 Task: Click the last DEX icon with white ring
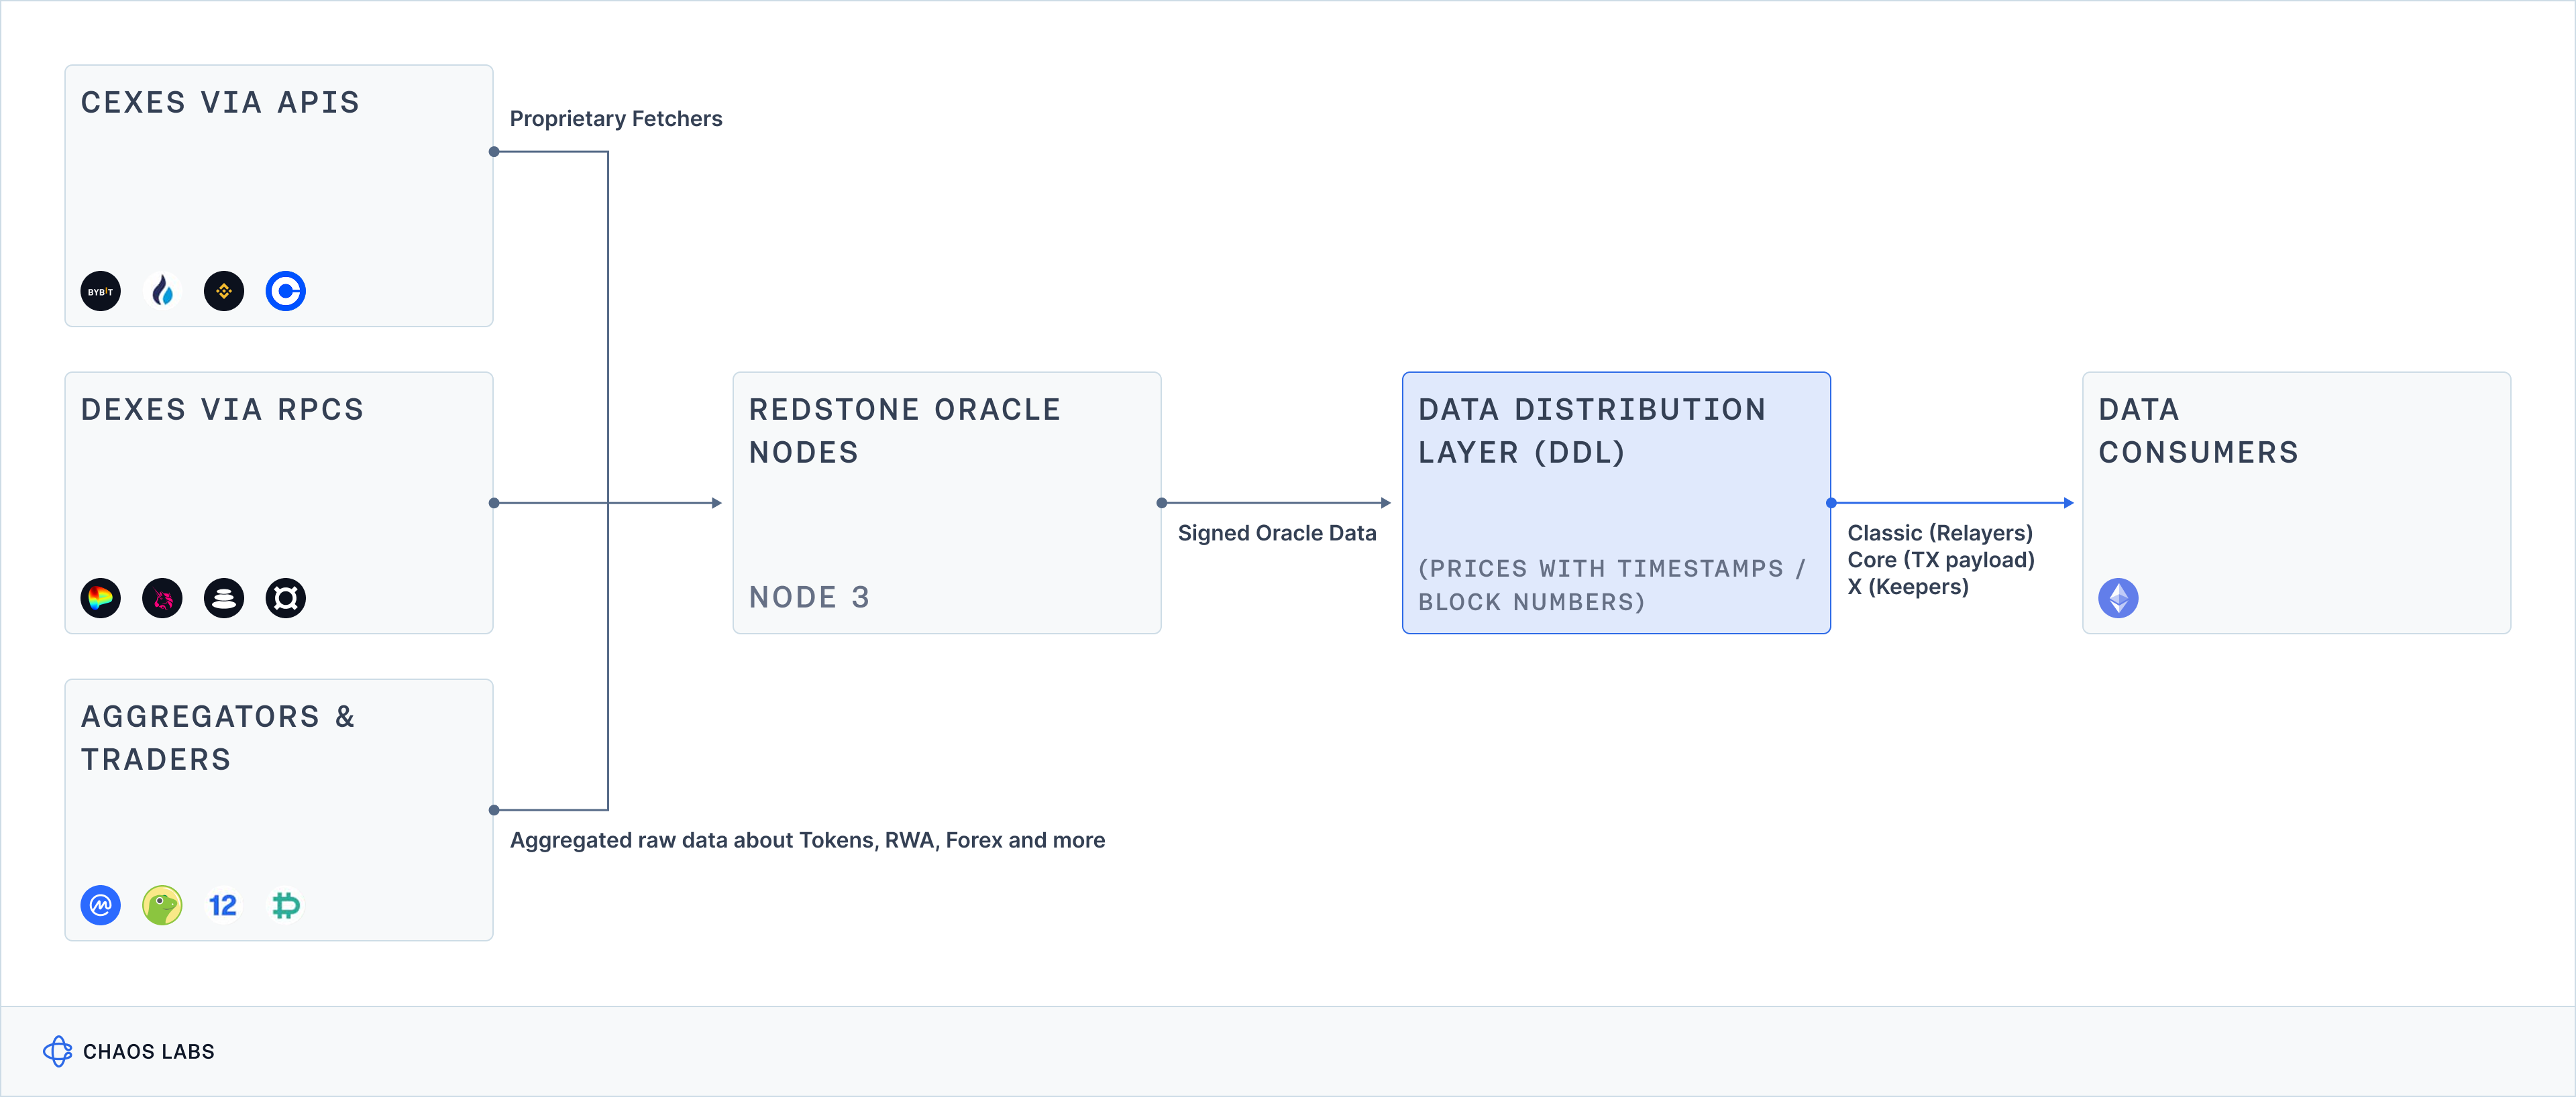point(286,598)
